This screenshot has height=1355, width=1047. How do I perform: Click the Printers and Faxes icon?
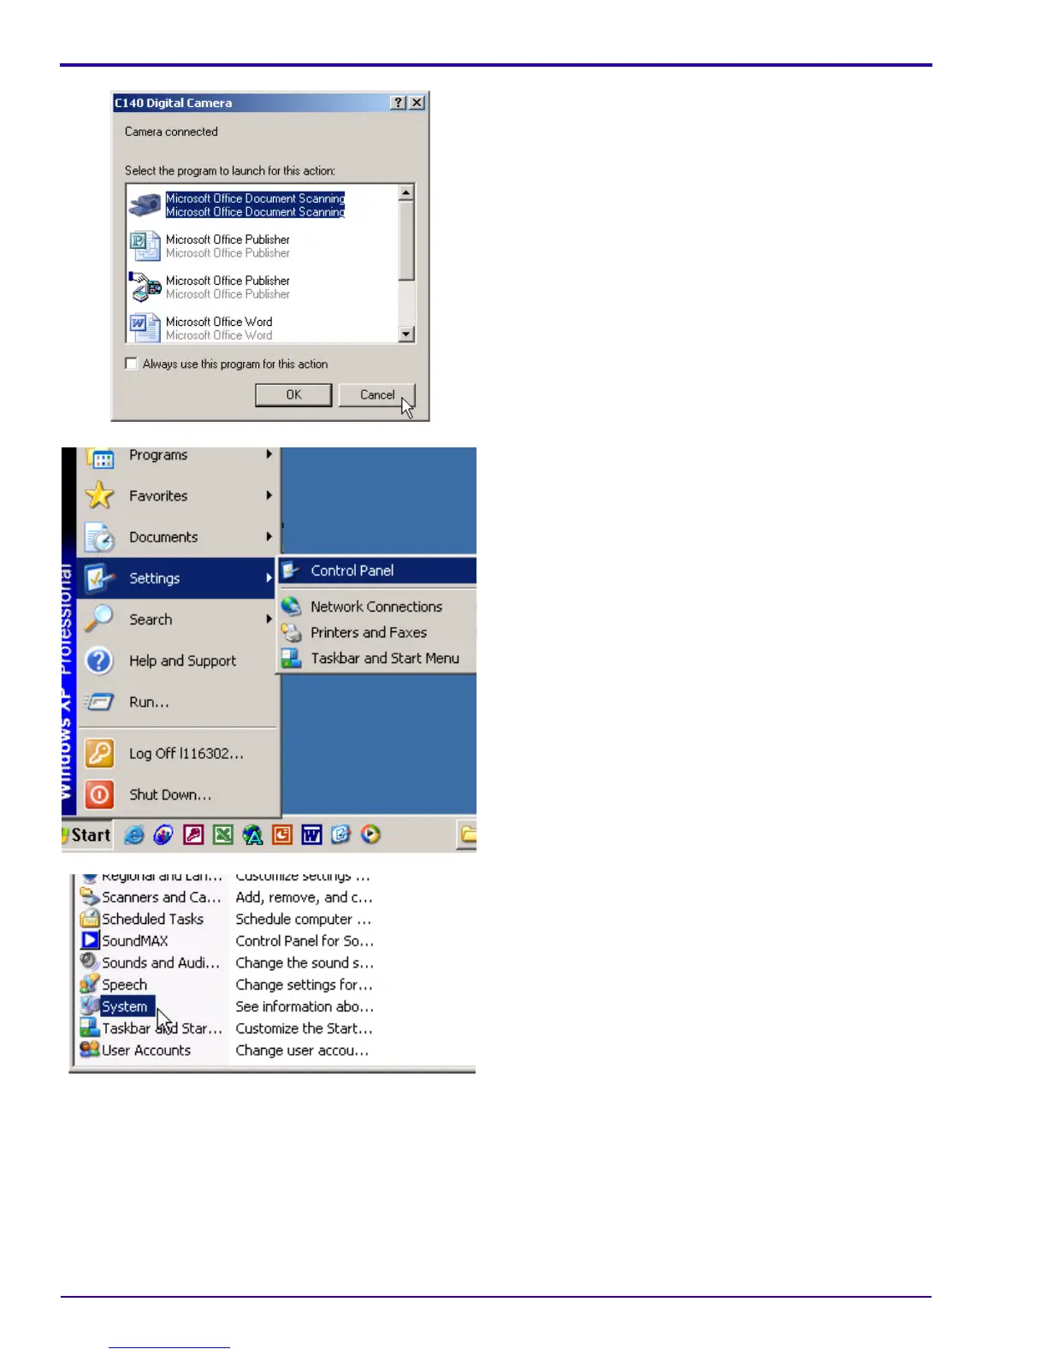(x=292, y=632)
